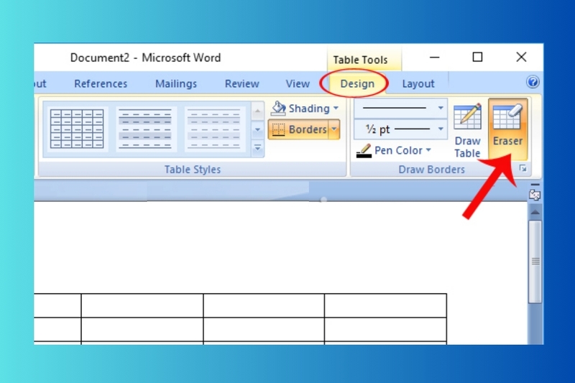Switch to the Layout tab
575x383 pixels.
[x=418, y=83]
